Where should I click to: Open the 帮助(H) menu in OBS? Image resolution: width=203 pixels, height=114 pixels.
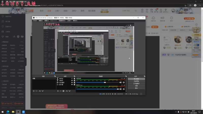[x=75, y=21]
